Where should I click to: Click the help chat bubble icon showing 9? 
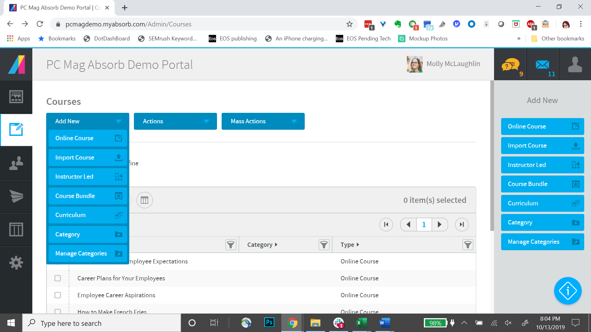[510, 64]
